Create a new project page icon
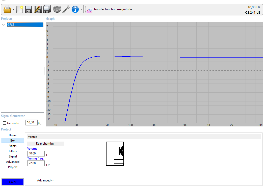Screen dimensions: 264x187 (19, 9)
